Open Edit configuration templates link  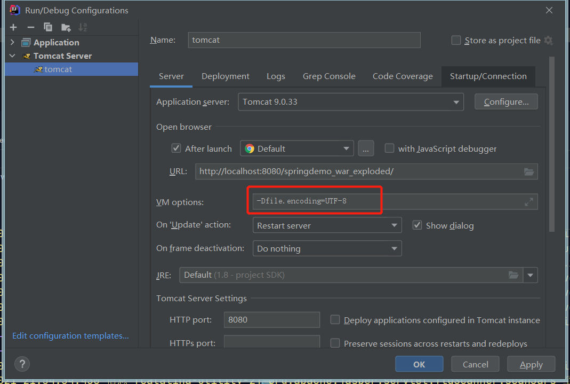click(x=70, y=335)
